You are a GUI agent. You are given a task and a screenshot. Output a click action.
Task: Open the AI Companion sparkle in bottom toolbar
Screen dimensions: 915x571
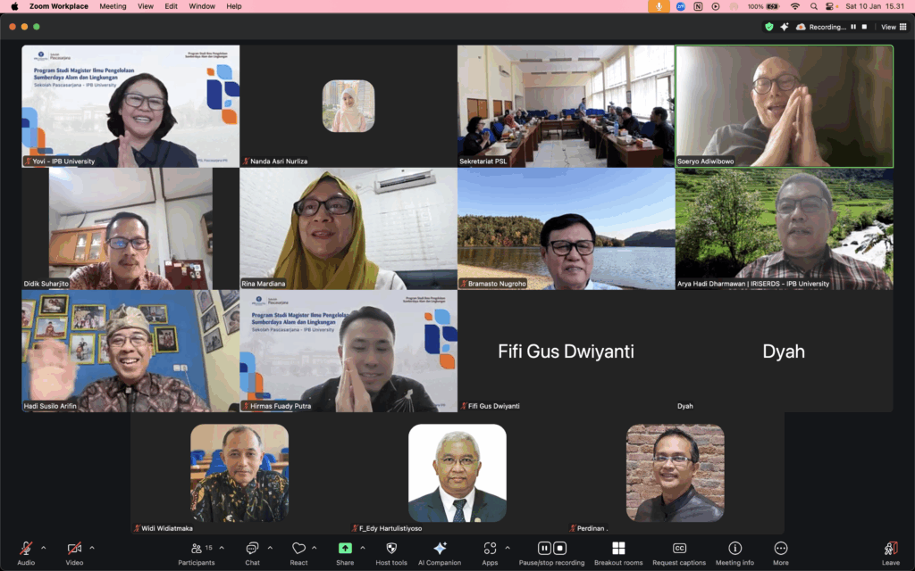coord(440,549)
